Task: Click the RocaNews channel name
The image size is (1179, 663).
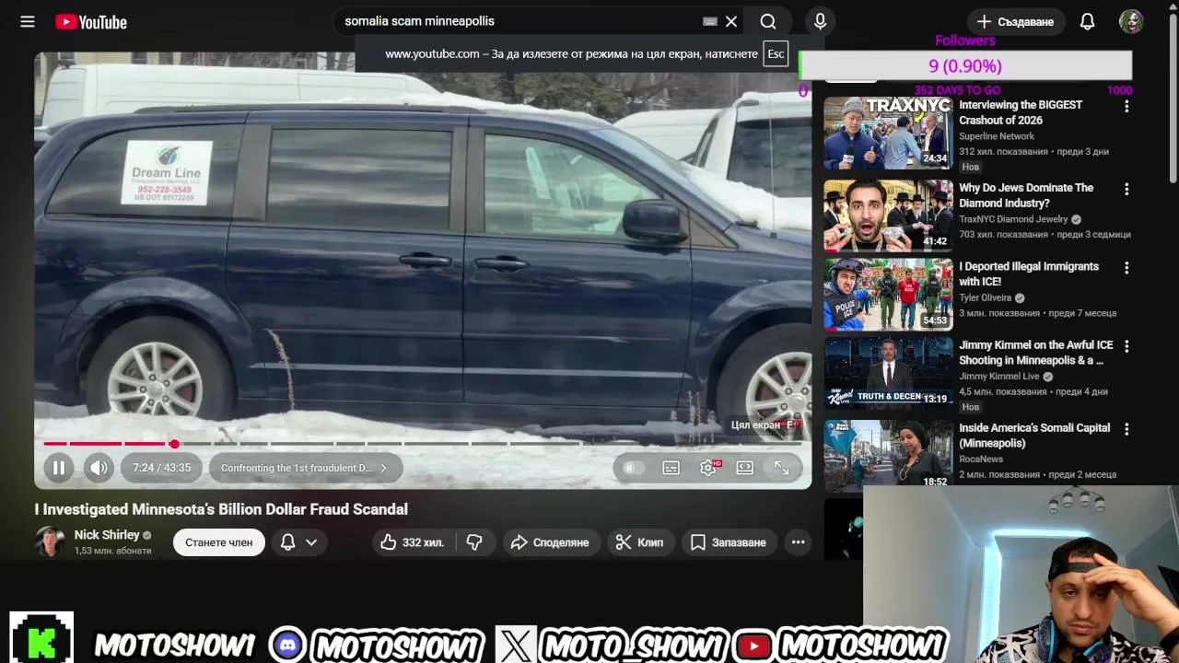Action: [x=981, y=459]
